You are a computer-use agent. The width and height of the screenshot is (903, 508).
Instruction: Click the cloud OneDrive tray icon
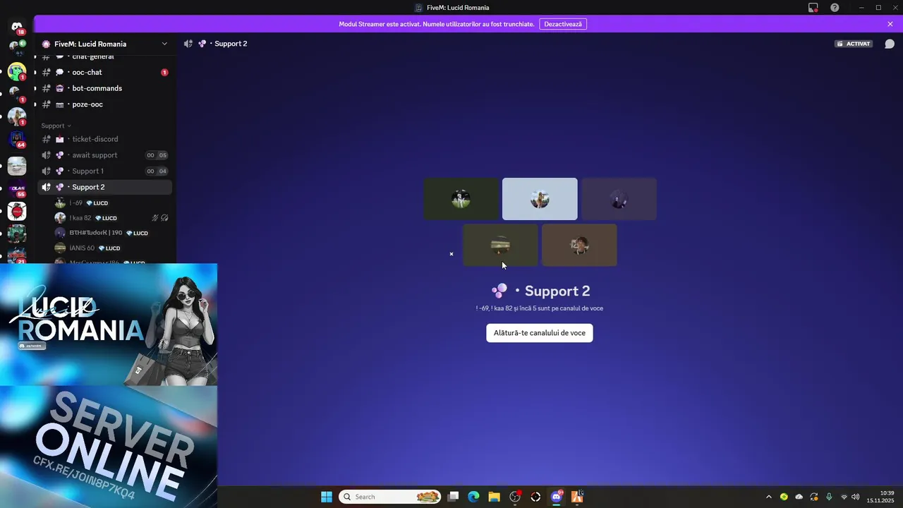pyautogui.click(x=799, y=497)
